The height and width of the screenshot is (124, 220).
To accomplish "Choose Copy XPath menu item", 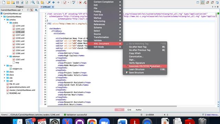I will pyautogui.click(x=145, y=53).
